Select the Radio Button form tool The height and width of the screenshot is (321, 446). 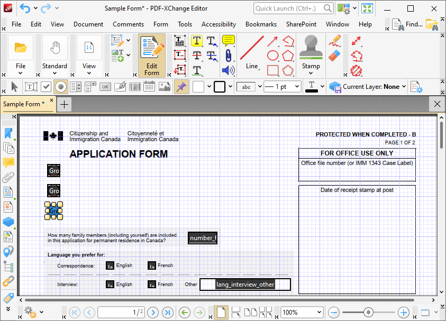tap(61, 87)
